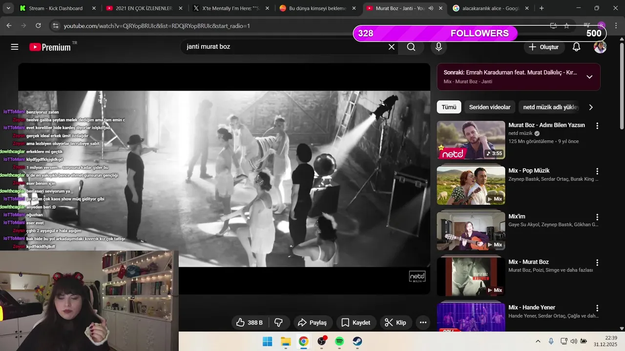Open Chrome three-dot menu
Screen dimensions: 625x351
point(615,25)
